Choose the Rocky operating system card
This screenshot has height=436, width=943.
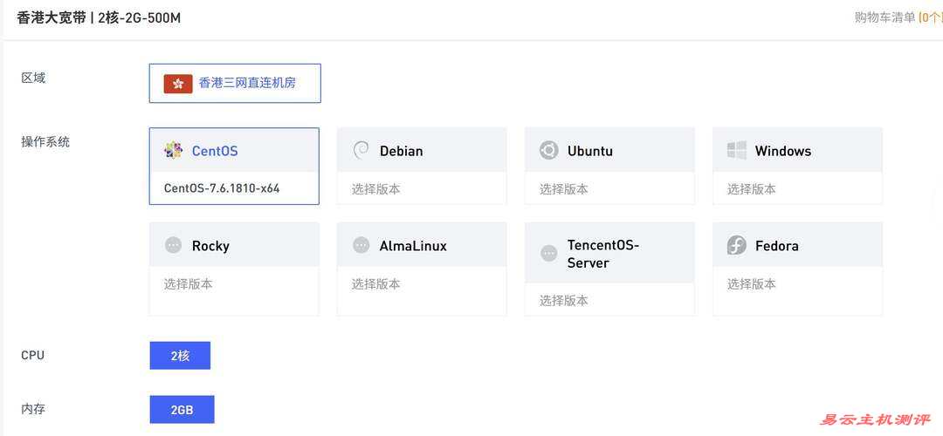pos(234,269)
